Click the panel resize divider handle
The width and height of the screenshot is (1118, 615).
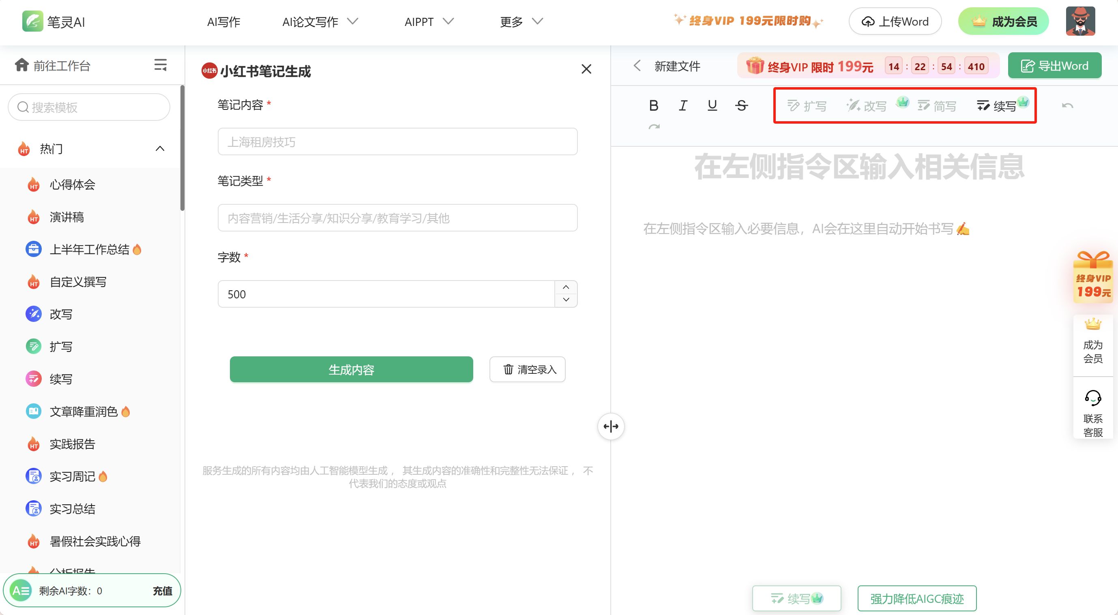611,426
